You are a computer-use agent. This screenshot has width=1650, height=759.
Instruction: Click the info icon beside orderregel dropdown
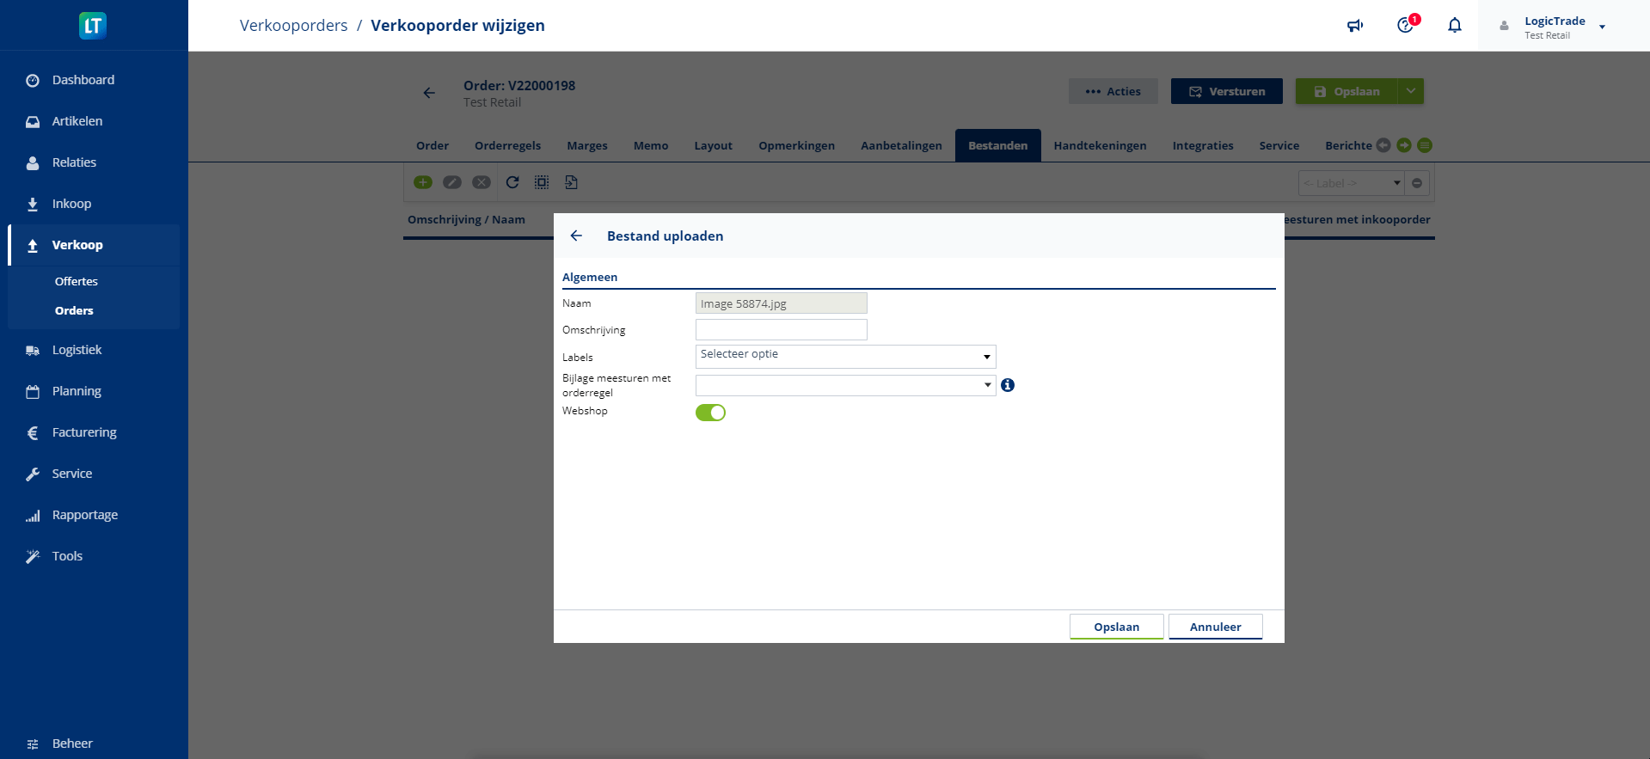[1008, 385]
